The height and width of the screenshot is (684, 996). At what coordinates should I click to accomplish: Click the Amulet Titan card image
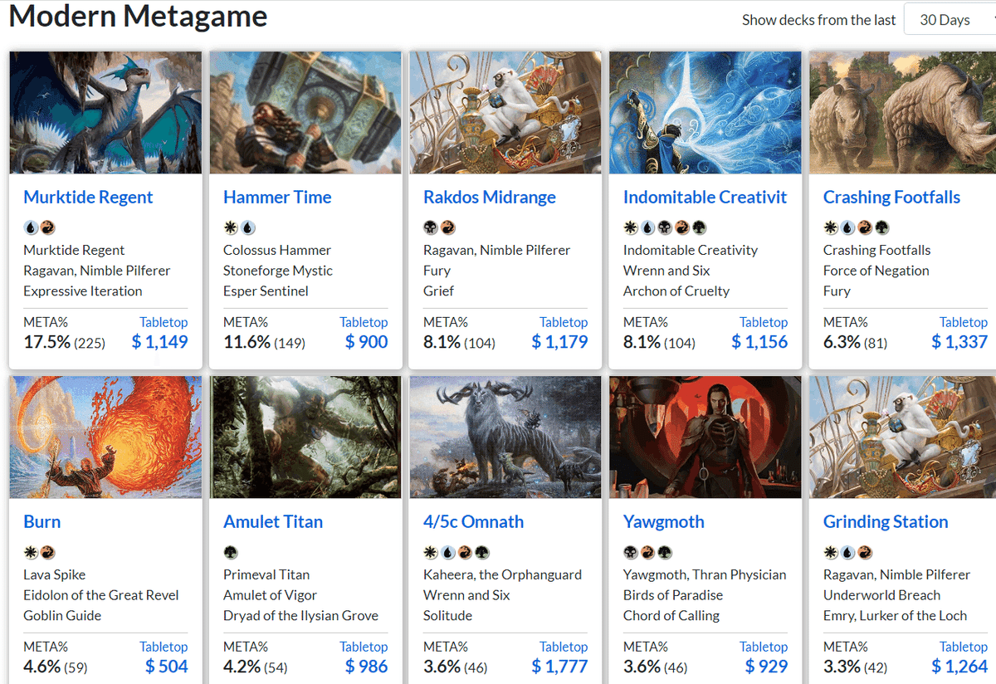(x=305, y=437)
